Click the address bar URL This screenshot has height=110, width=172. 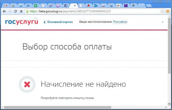(x=70, y=11)
